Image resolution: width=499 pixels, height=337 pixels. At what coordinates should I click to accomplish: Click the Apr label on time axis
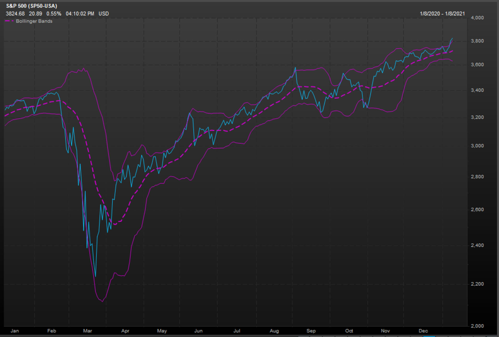coord(125,331)
